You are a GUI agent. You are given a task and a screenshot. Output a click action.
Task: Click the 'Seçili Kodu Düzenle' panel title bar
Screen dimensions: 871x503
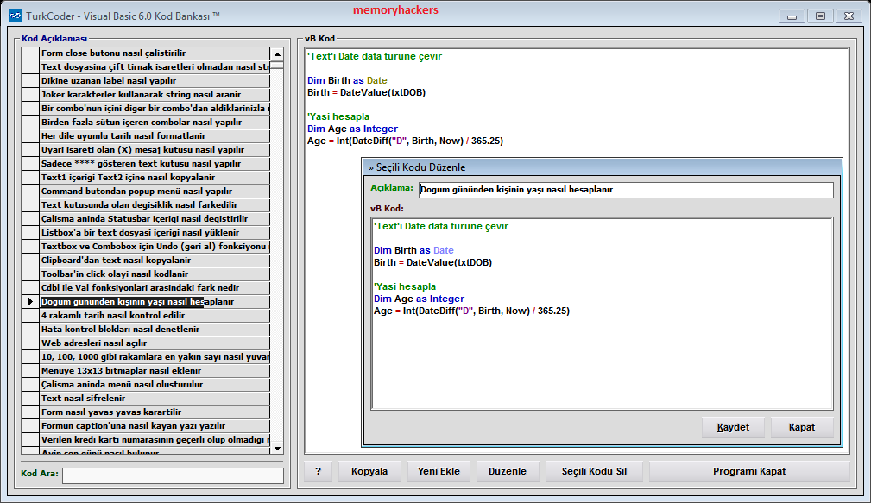pos(603,167)
